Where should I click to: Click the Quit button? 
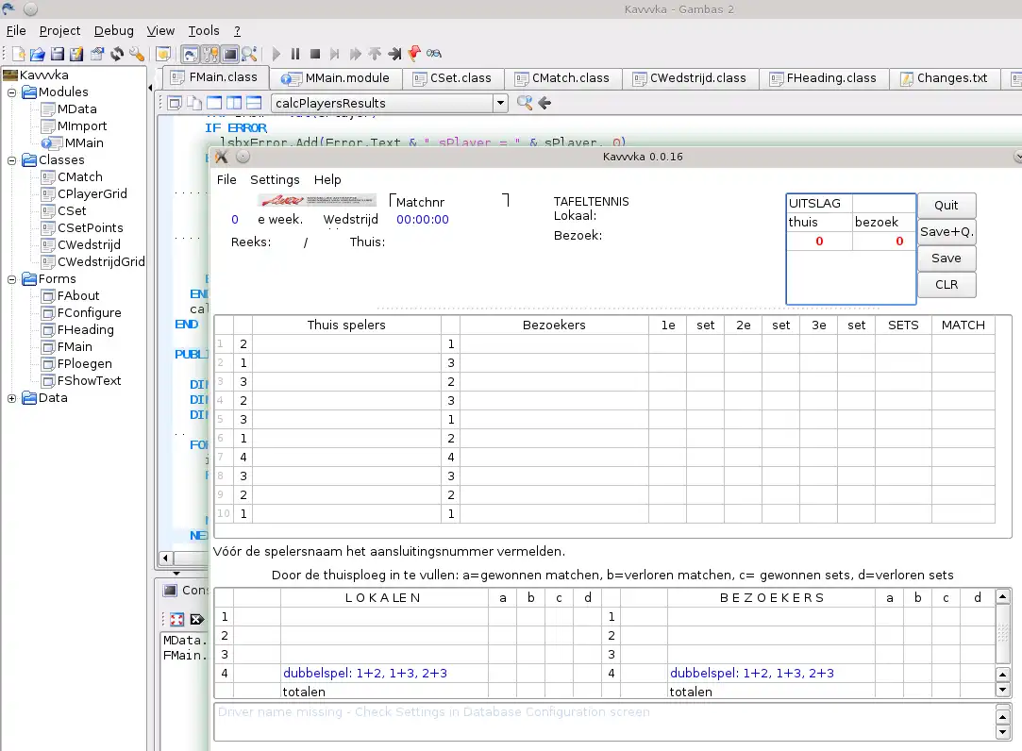(x=946, y=205)
